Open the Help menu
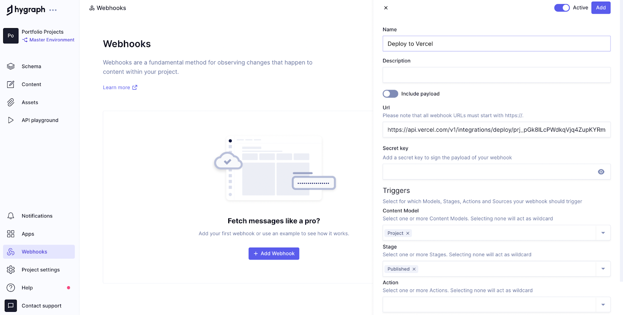The height and width of the screenshot is (315, 623). point(39,288)
